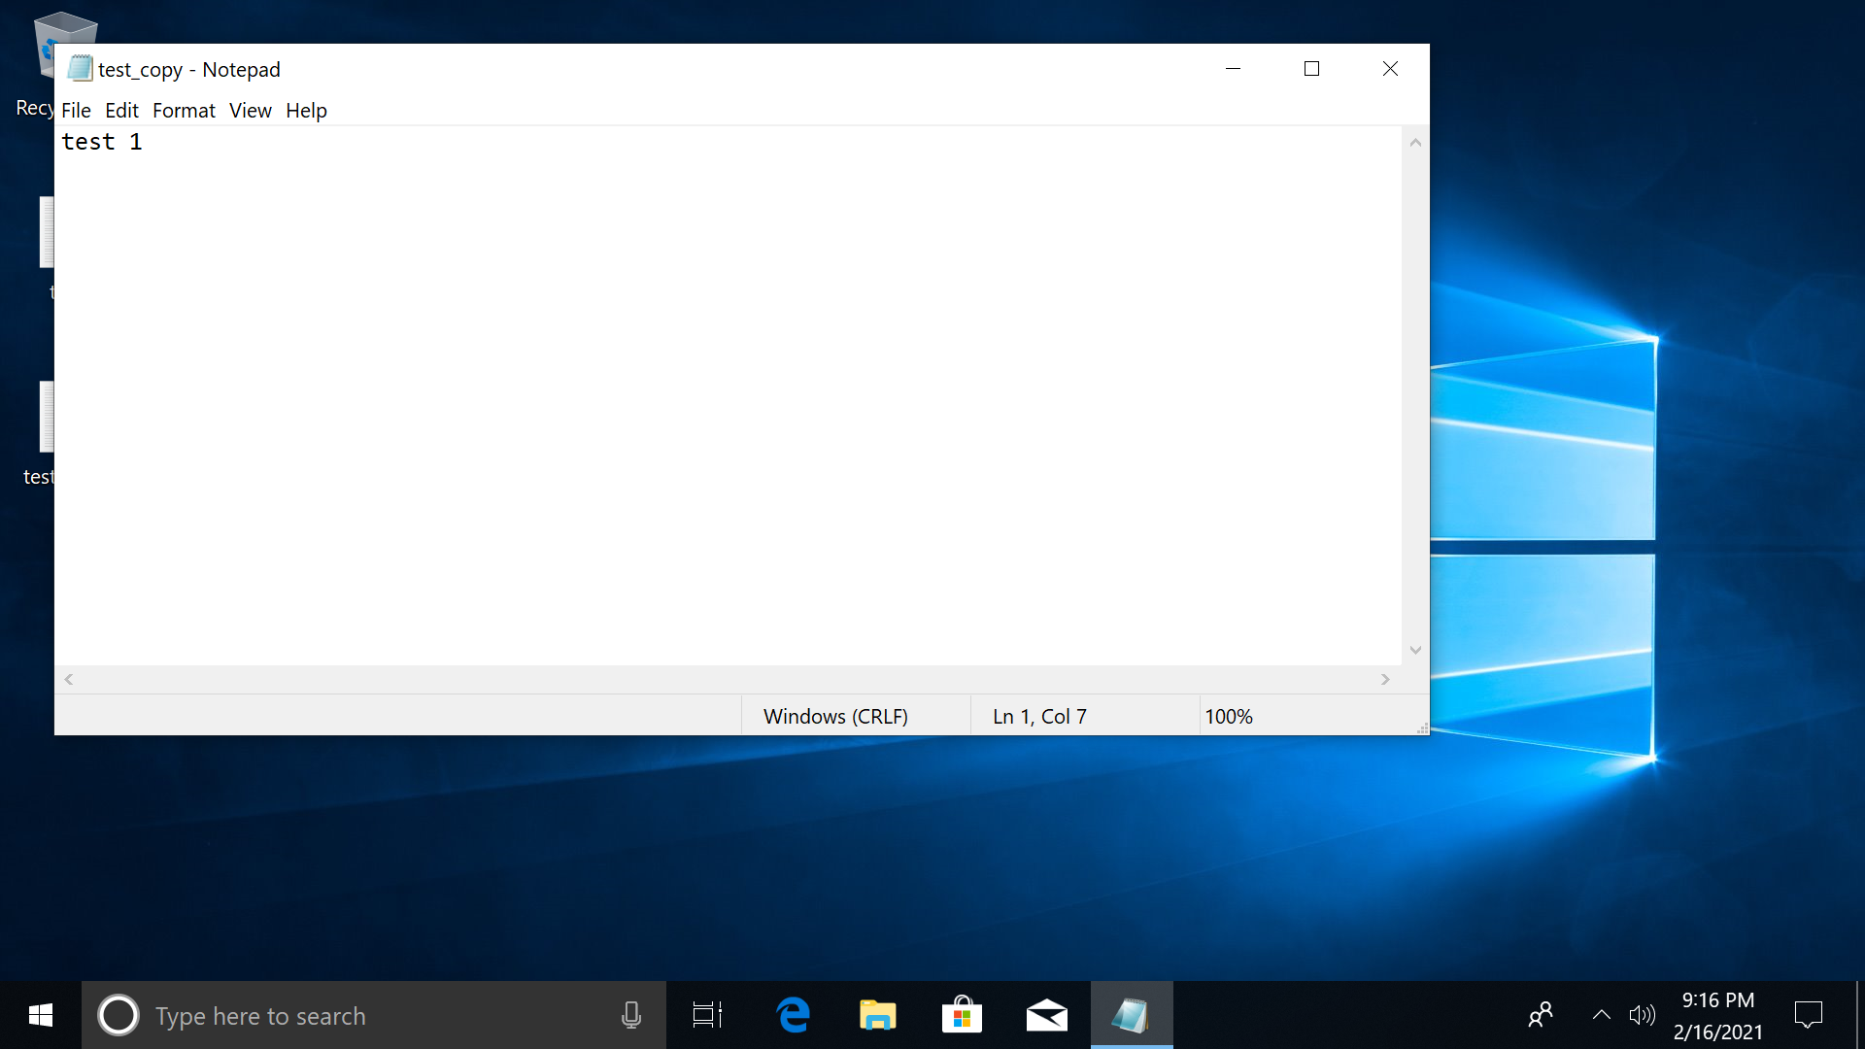This screenshot has height=1049, width=1865.
Task: Open the Edit menu in Notepad
Action: tap(121, 110)
